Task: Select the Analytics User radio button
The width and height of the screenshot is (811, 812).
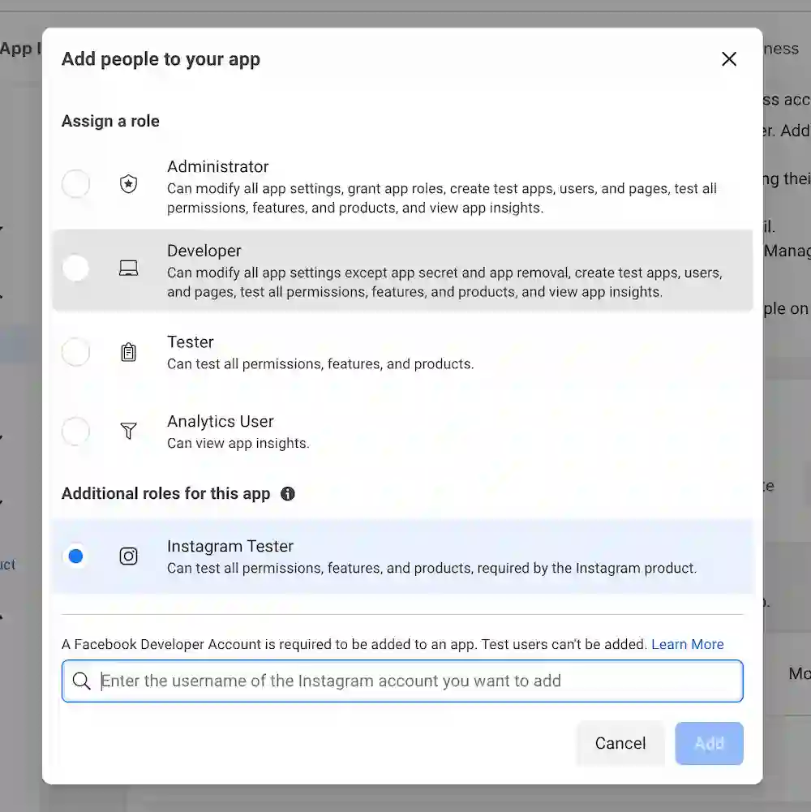Action: coord(75,432)
